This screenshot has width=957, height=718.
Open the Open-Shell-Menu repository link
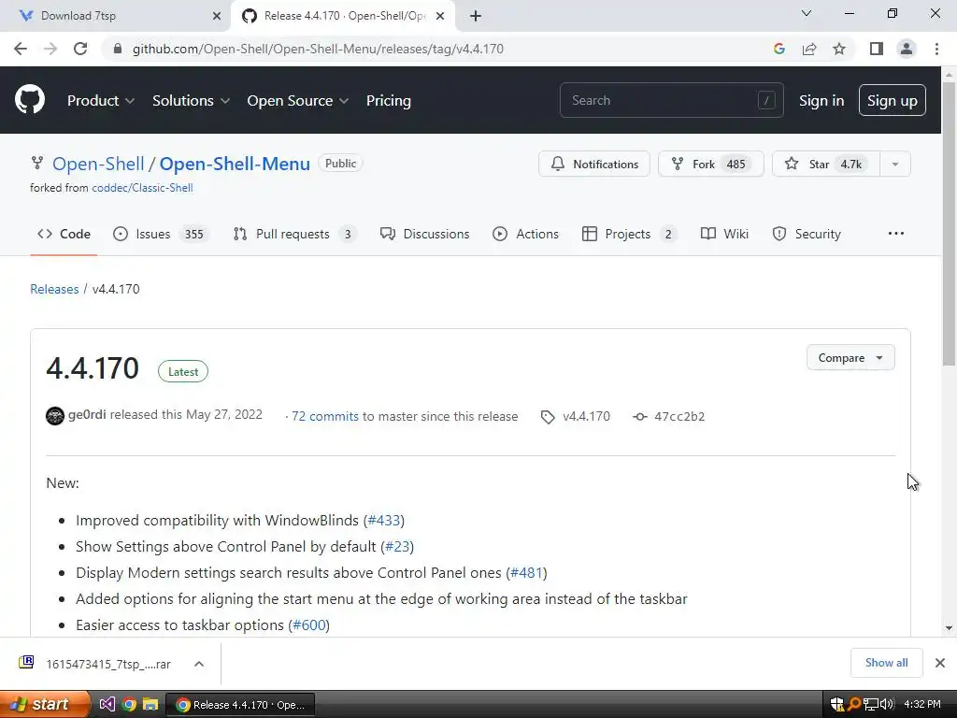coord(235,164)
